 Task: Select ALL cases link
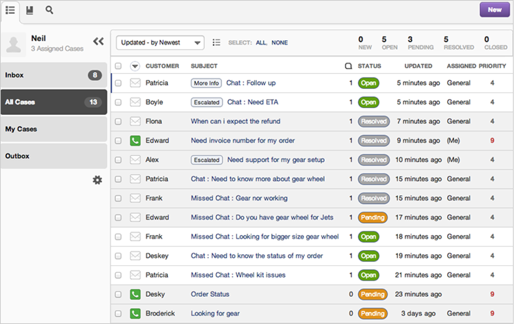point(261,42)
